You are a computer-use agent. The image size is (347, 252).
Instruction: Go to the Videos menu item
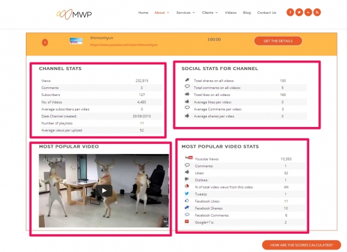click(x=230, y=13)
